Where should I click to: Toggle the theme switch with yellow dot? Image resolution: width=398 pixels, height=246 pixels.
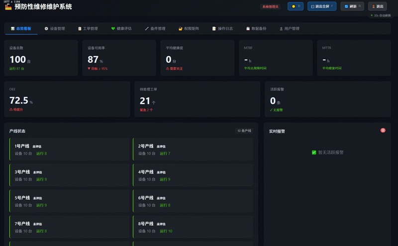pos(296,6)
